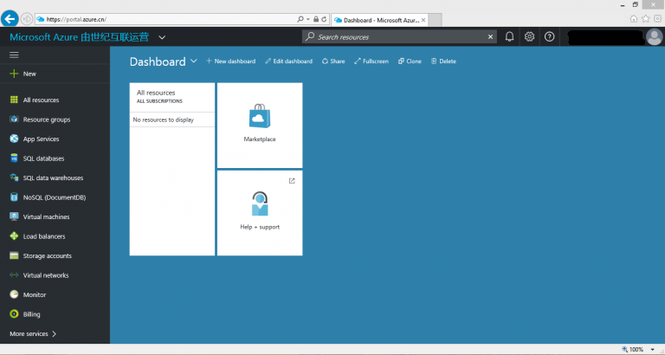Click the user account avatar
The height and width of the screenshot is (355, 665).
tap(654, 37)
